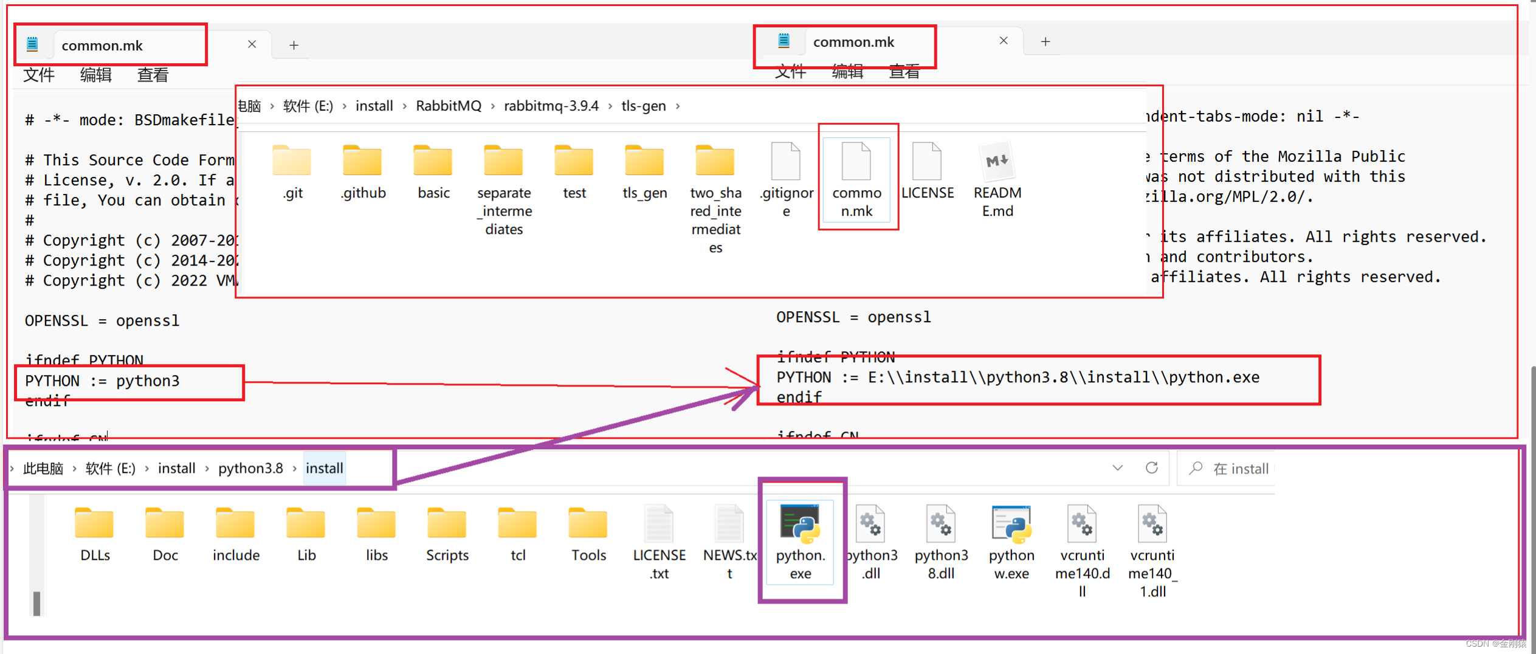The height and width of the screenshot is (654, 1536).
Task: Click tls-gen breadcrumb segment
Action: point(644,106)
